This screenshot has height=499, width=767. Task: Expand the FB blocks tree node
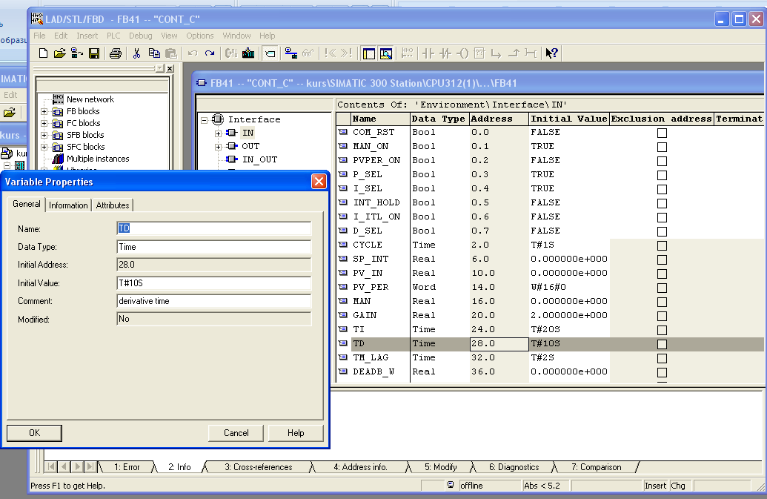[44, 111]
